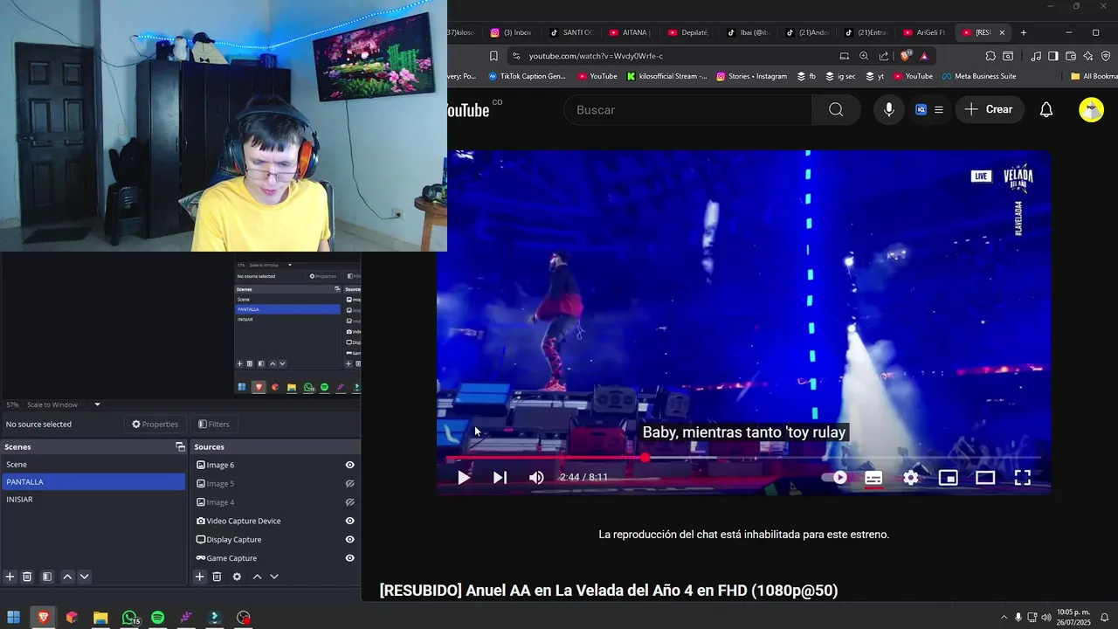This screenshot has height=629, width=1118.
Task: Open OBS Filters button
Action: [214, 425]
